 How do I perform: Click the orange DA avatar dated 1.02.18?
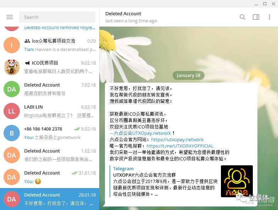(12, 155)
